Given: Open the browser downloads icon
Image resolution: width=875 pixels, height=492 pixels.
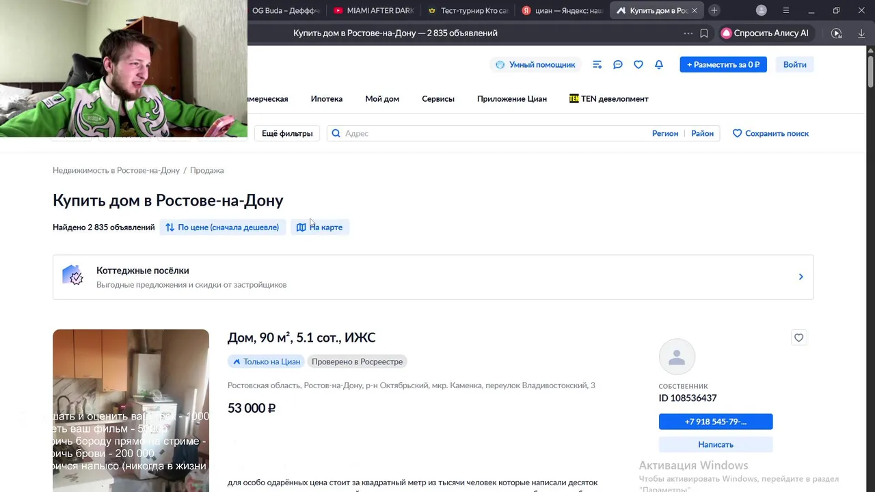Looking at the screenshot, I should (x=861, y=33).
